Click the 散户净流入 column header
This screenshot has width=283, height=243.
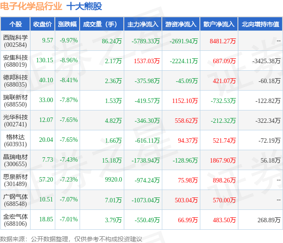(219, 24)
